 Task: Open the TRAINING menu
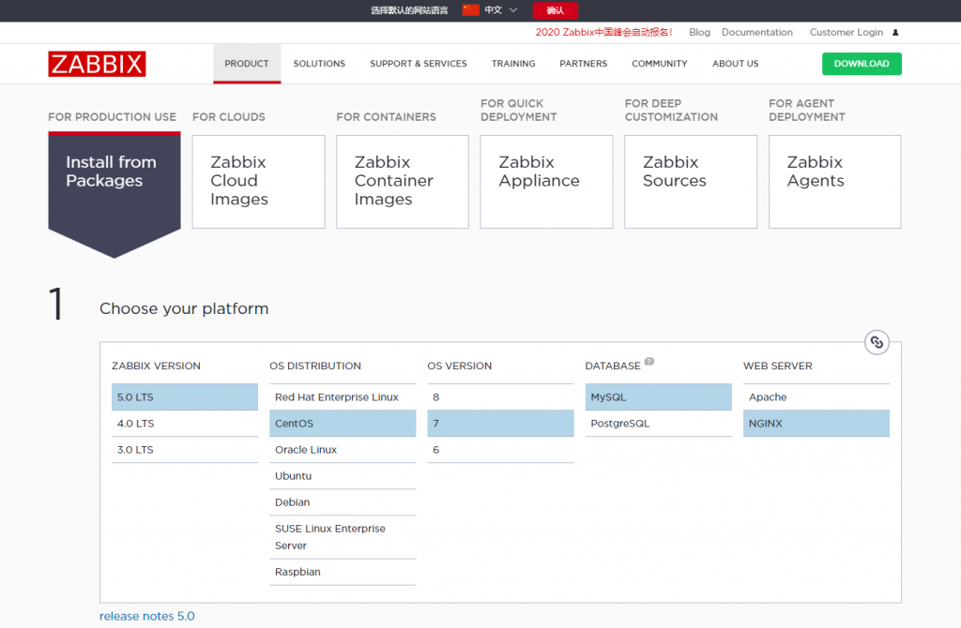[513, 64]
